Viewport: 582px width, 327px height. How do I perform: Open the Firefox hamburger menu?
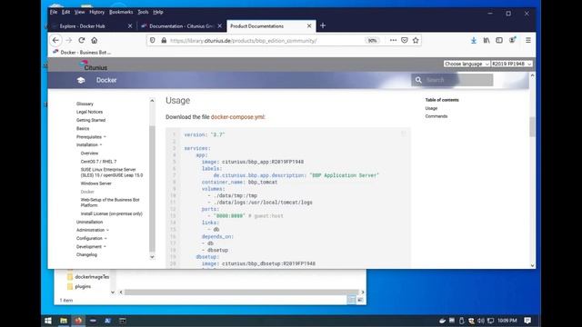pos(528,40)
